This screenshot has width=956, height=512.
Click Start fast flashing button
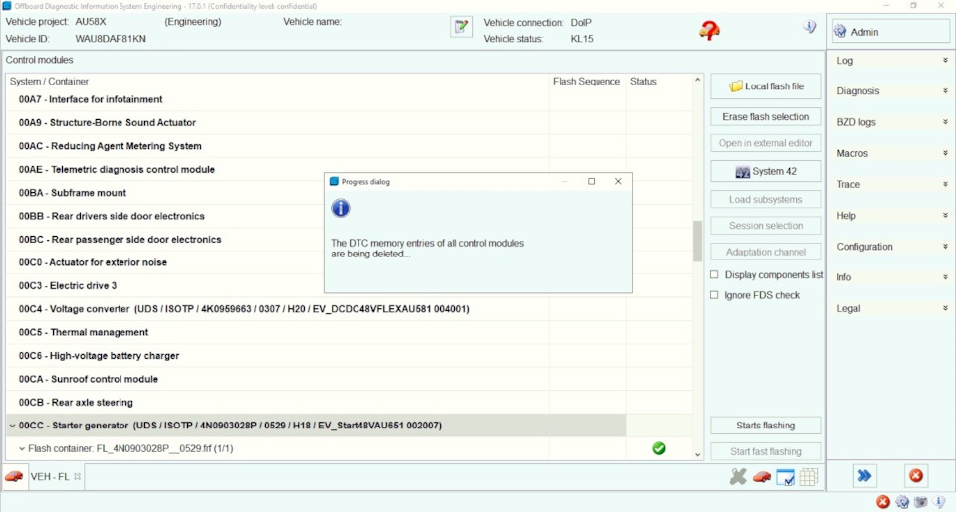[x=765, y=451]
